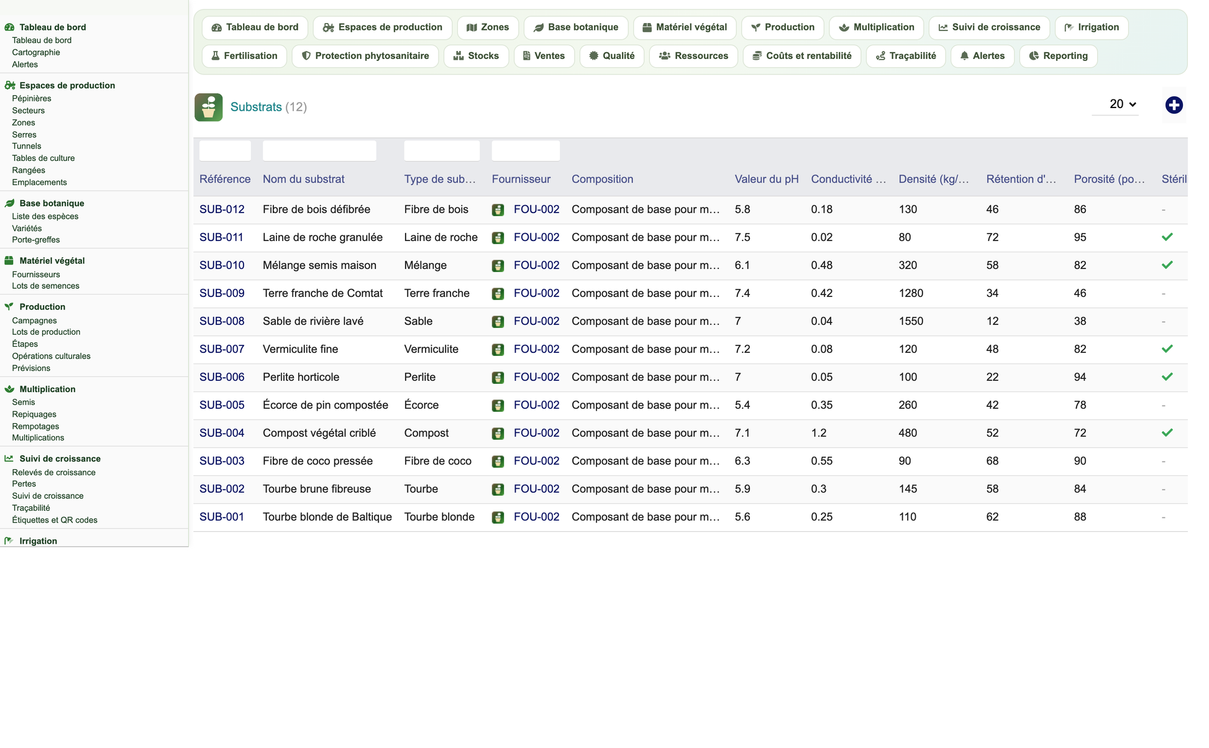
Task: Click the sterile checkmark for Compost végétal criblé
Action: [1167, 432]
